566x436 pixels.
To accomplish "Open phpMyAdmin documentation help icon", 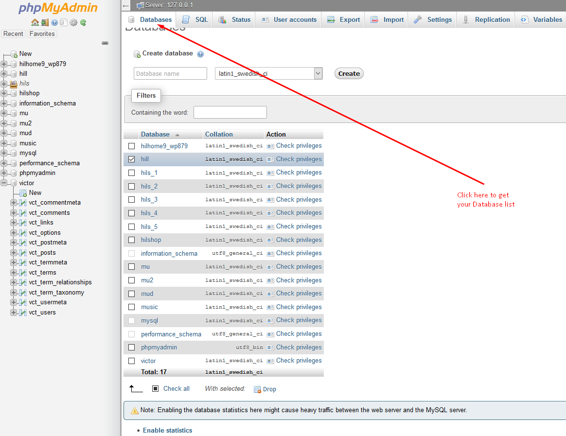I will [x=54, y=22].
